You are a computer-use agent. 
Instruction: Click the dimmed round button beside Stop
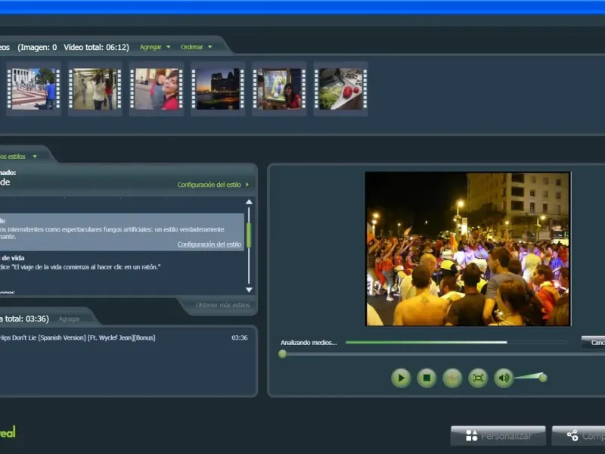click(x=452, y=378)
